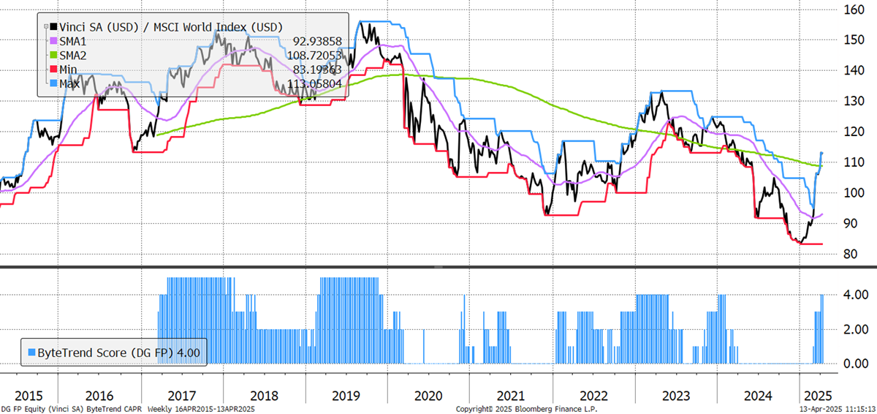877x414 pixels.
Task: Select the blue Max legend marker
Action: click(x=53, y=83)
